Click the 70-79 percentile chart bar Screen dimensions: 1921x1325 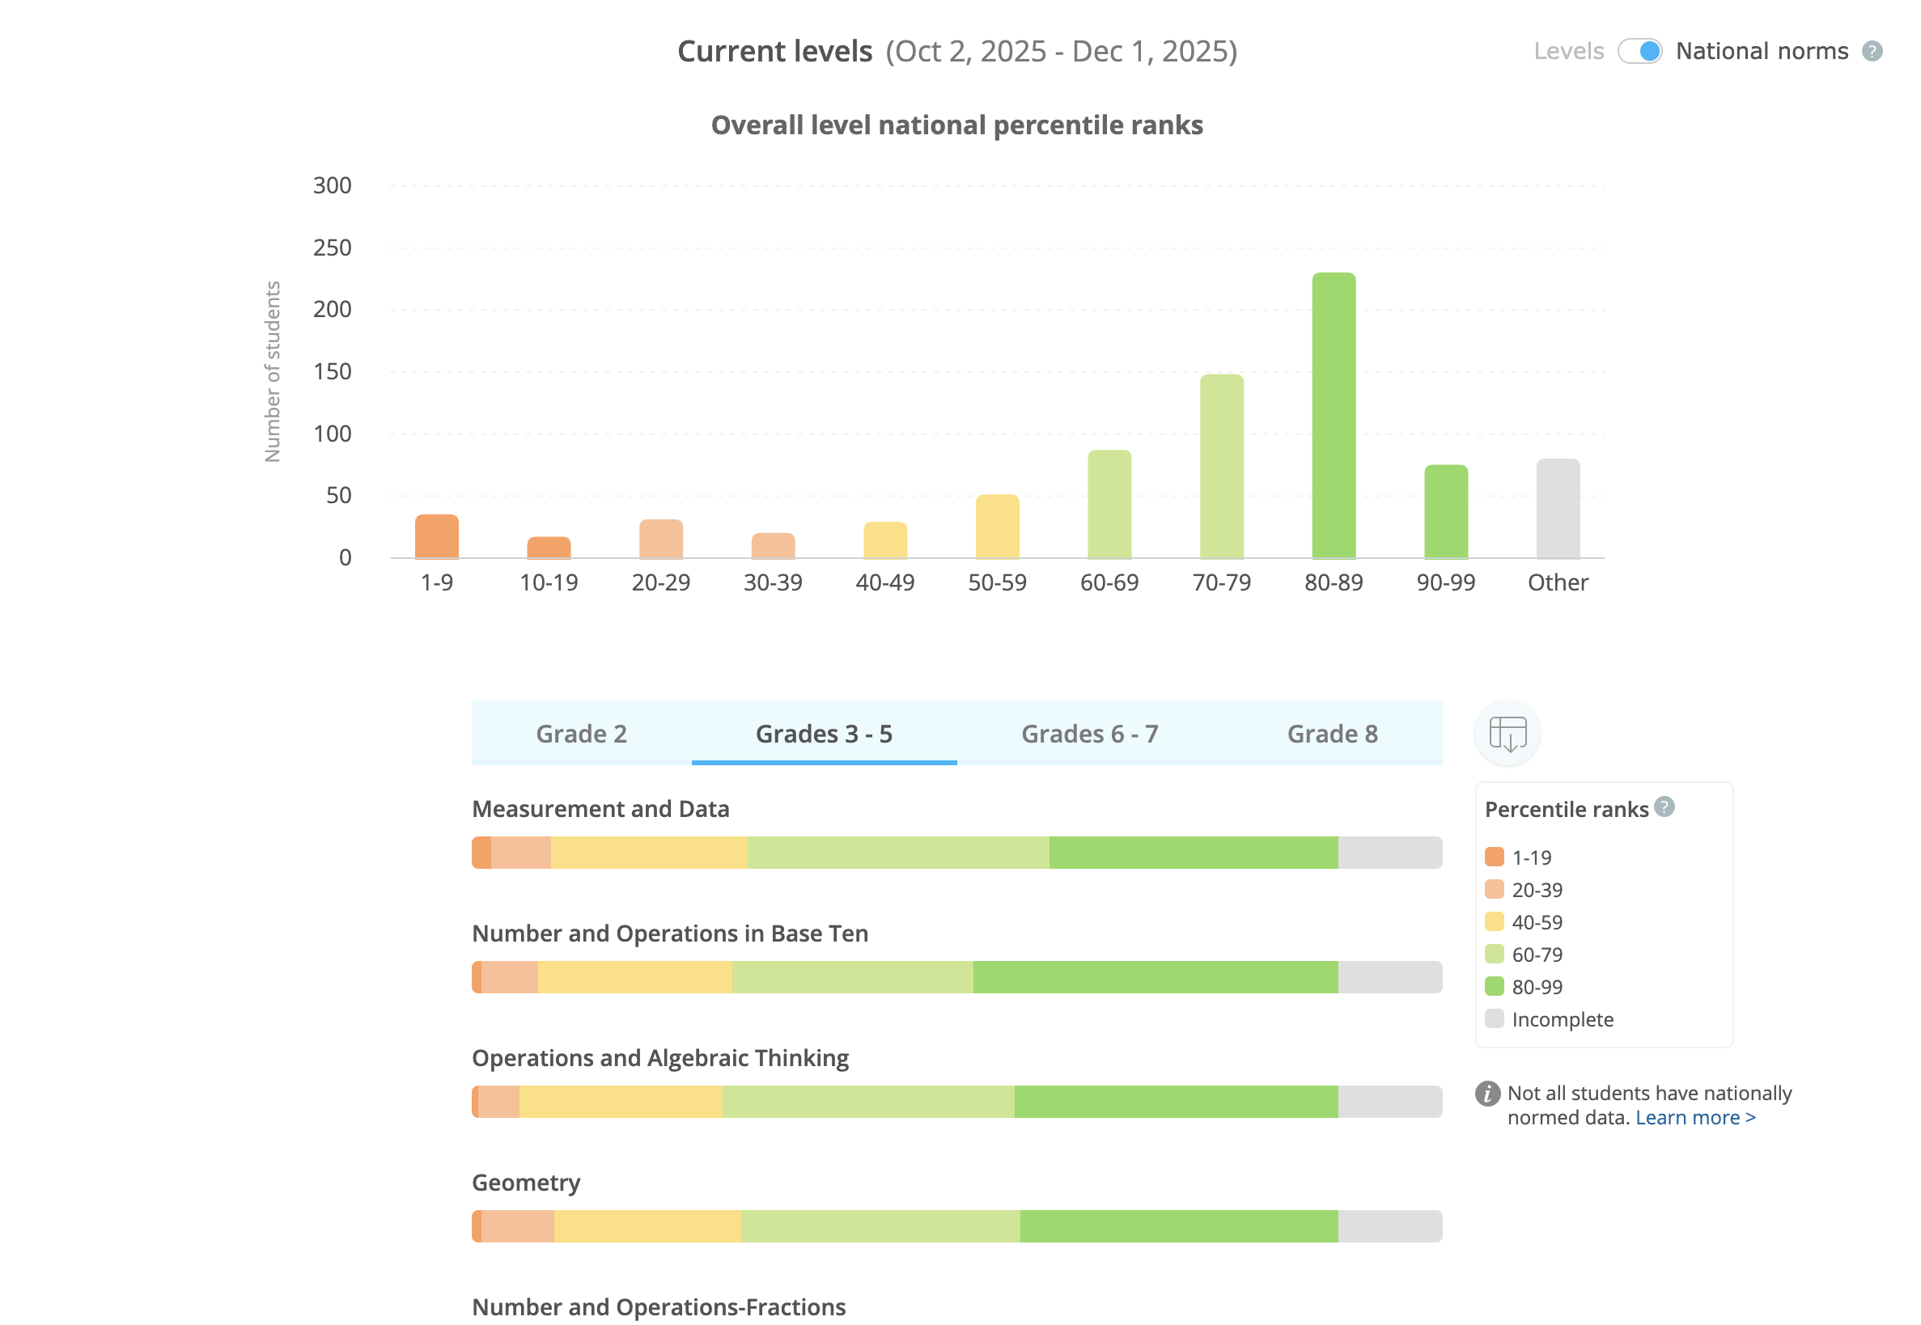click(1222, 467)
